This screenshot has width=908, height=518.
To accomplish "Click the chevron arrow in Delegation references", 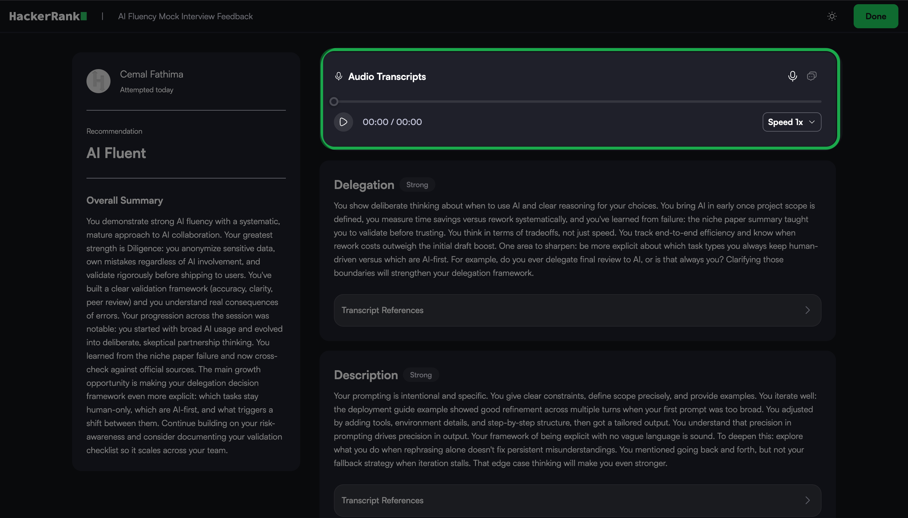I will (807, 310).
